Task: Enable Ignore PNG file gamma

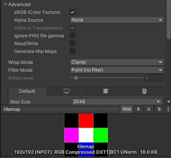Action: [x=73, y=36]
